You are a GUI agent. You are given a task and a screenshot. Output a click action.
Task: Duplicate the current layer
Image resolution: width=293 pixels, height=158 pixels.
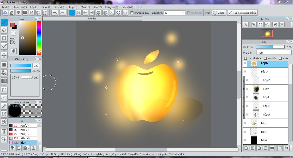280,148
